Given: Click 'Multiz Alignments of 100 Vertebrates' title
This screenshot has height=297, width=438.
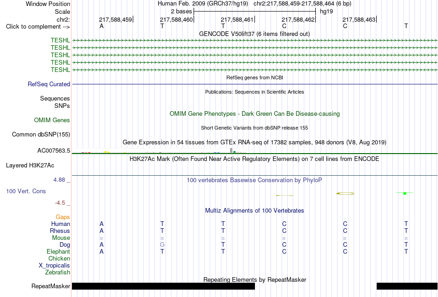Looking at the screenshot, I should 255,211.
